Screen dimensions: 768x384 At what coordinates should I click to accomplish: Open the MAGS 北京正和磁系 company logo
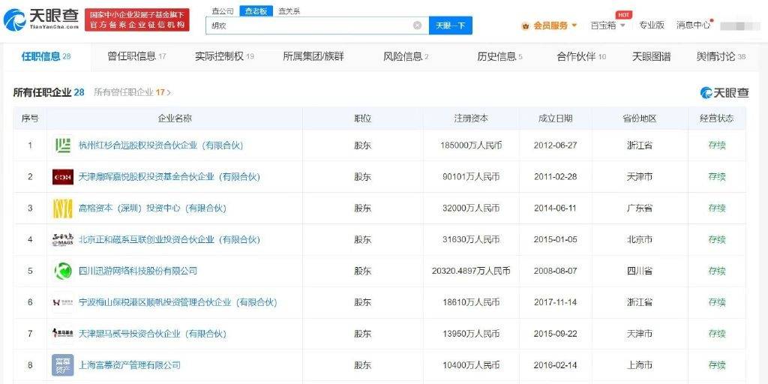coord(63,239)
